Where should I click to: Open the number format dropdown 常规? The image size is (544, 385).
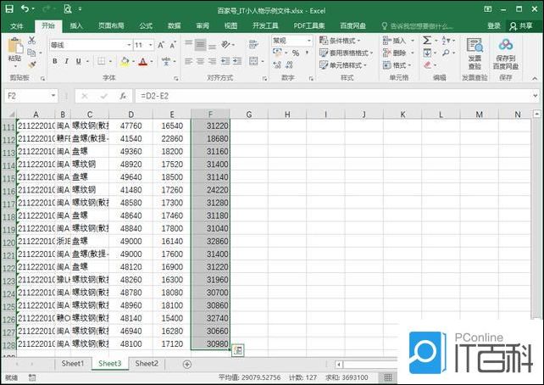tap(291, 41)
